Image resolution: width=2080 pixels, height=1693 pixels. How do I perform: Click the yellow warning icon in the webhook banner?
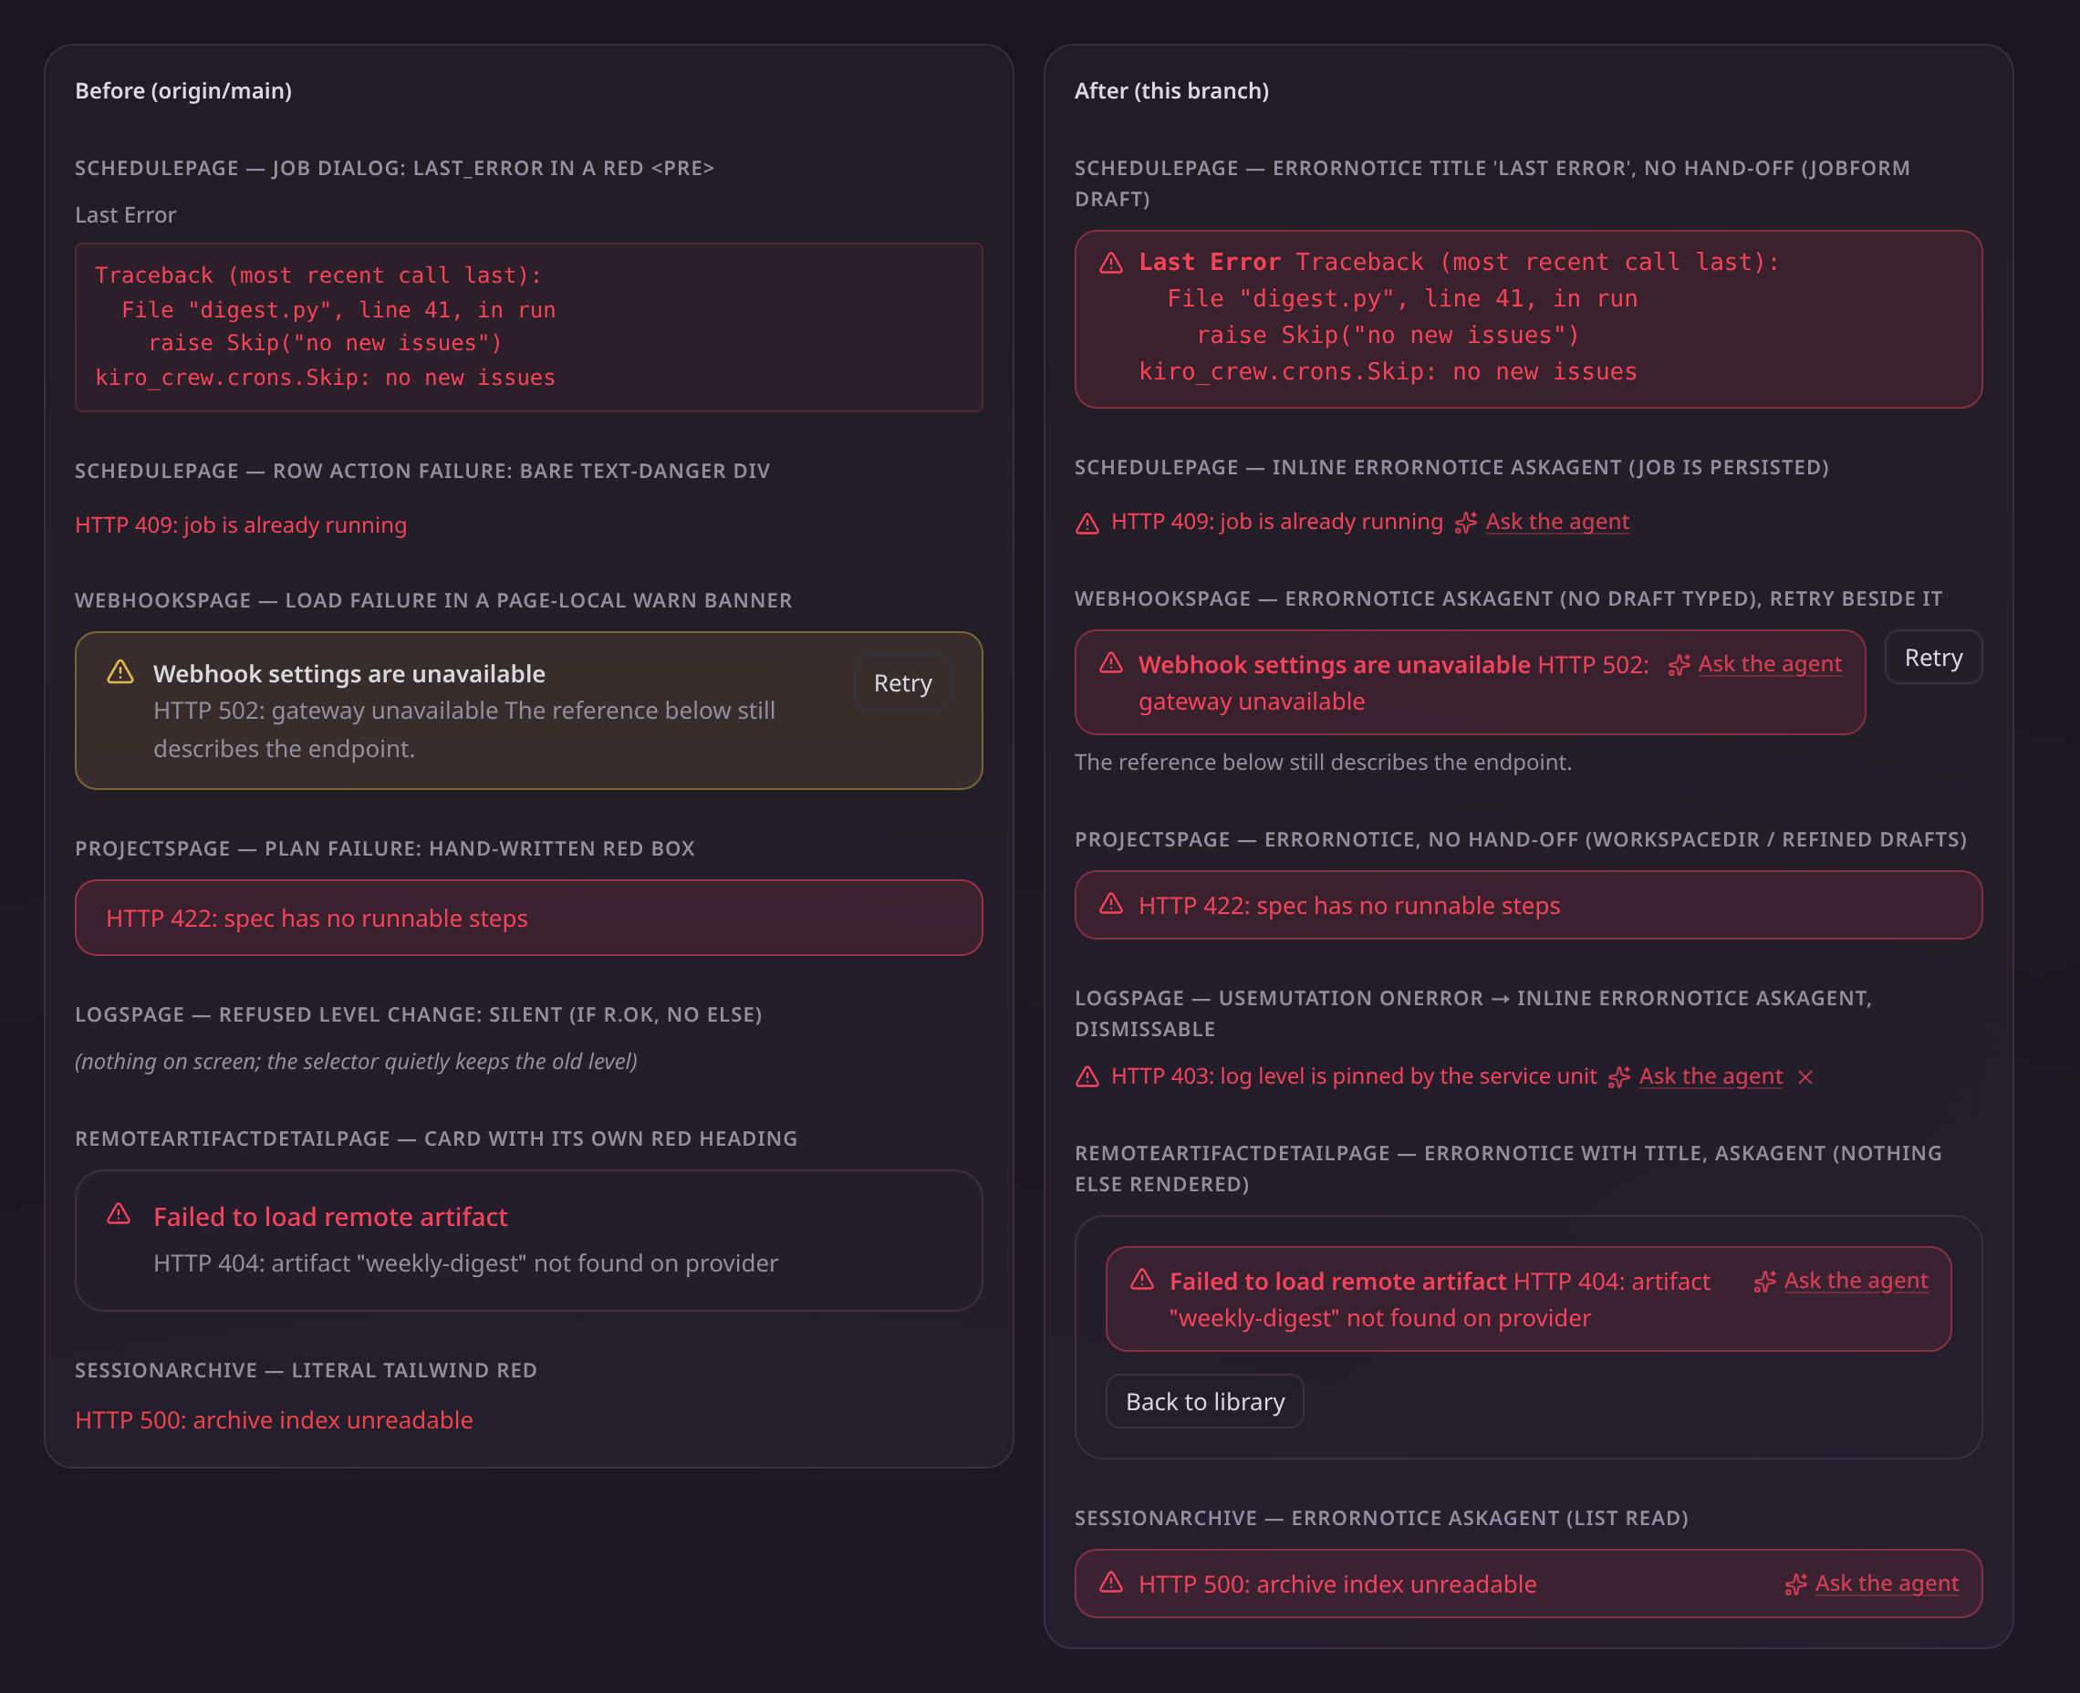point(120,672)
